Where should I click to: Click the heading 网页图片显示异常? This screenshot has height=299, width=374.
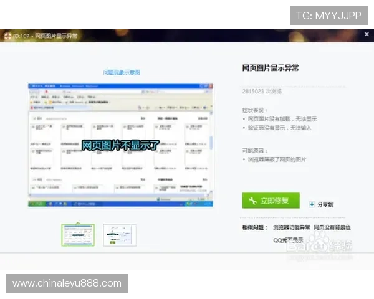(x=271, y=68)
